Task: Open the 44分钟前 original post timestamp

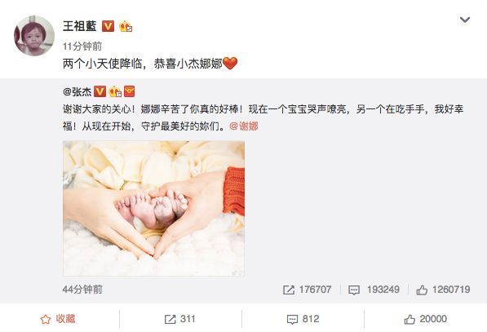Action: click(x=82, y=290)
